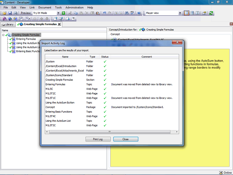Click the Expand all plus icon
This screenshot has width=233, height=175.
(116, 13)
